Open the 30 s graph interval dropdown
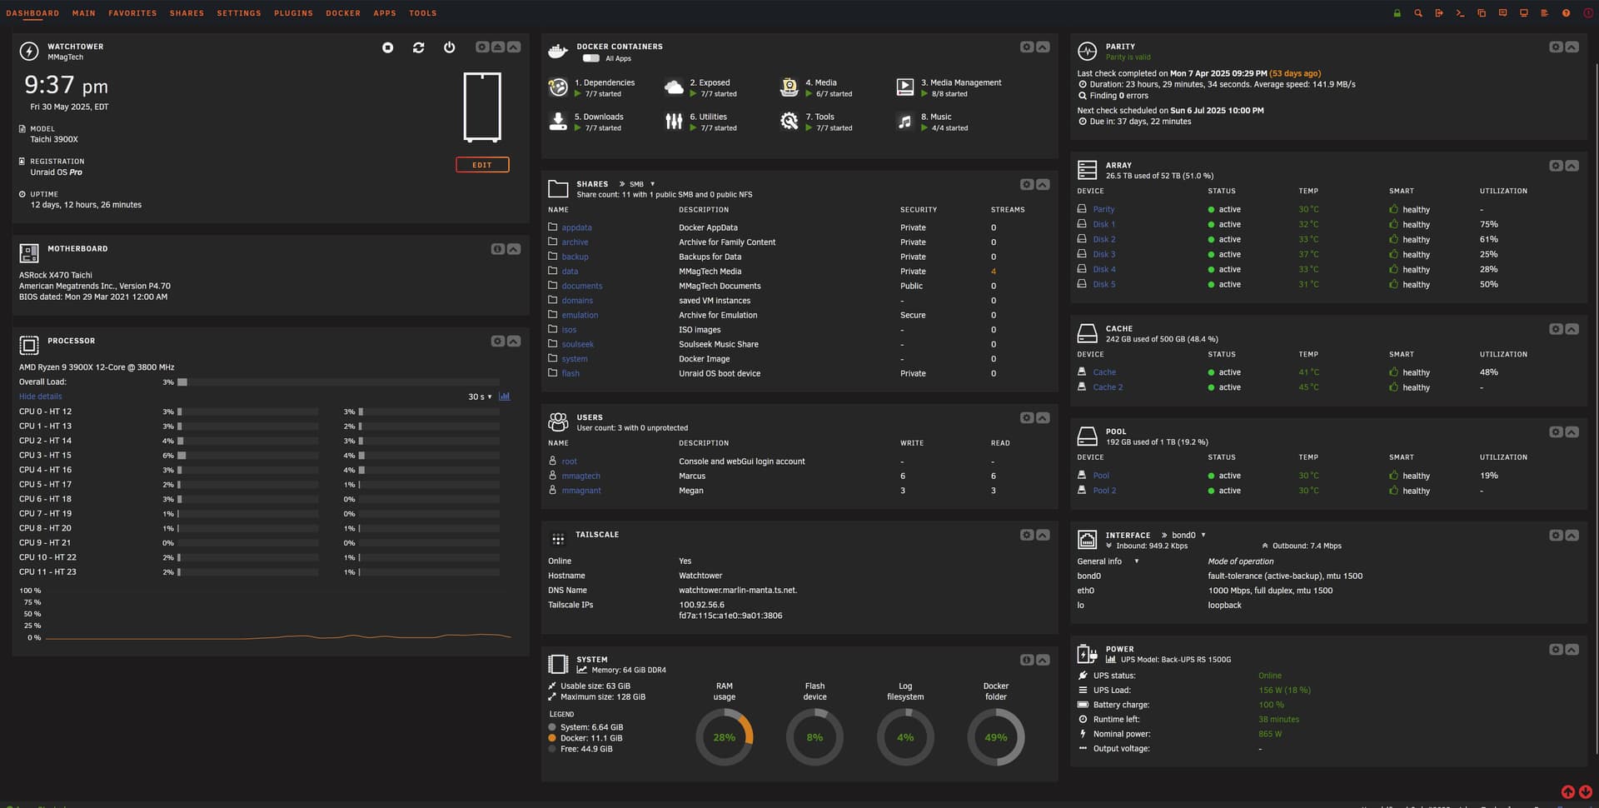This screenshot has width=1599, height=808. coord(480,397)
